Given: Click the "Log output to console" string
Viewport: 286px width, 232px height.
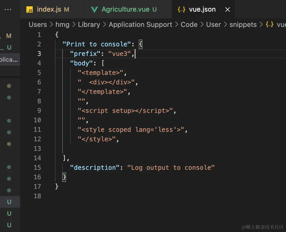Looking at the screenshot, I should pyautogui.click(x=171, y=167).
